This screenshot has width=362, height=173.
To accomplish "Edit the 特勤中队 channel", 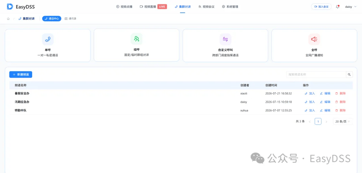I will (325, 110).
